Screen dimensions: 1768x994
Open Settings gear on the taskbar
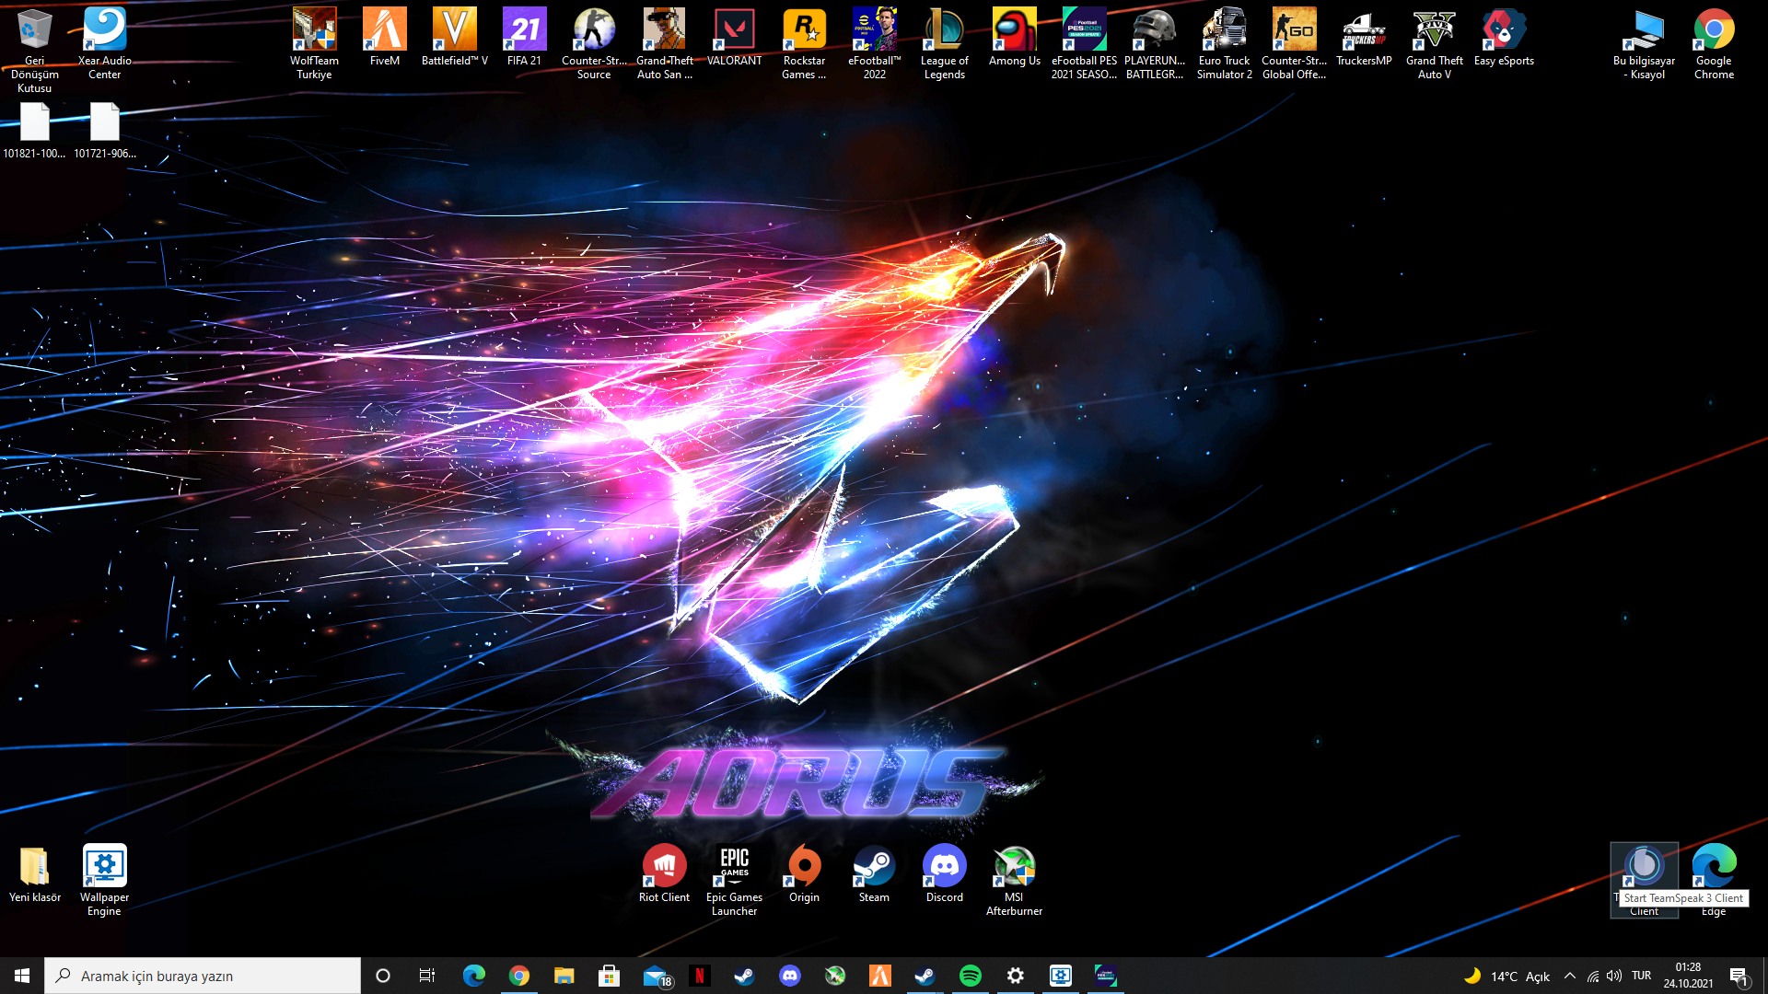pyautogui.click(x=1016, y=976)
